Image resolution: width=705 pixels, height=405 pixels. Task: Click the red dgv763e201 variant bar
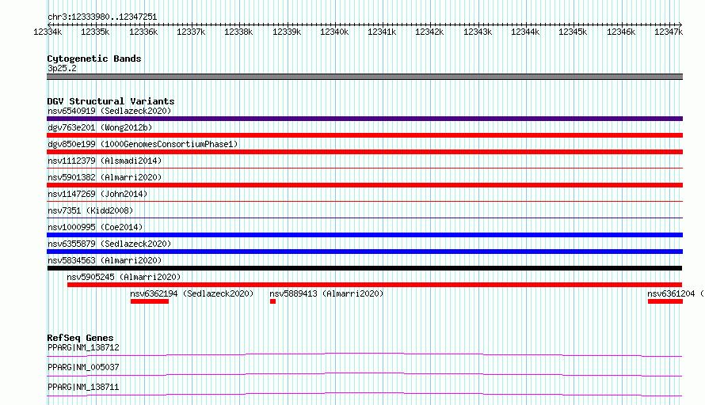364,135
